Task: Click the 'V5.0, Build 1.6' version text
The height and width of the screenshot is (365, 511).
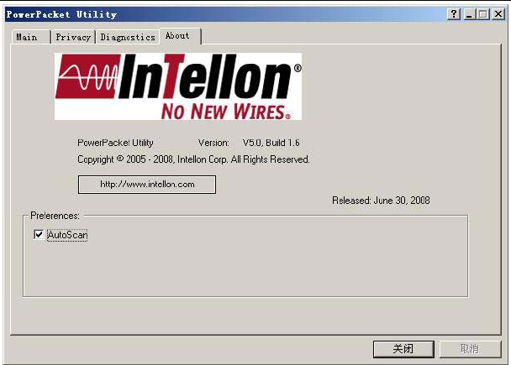Action: [x=271, y=143]
